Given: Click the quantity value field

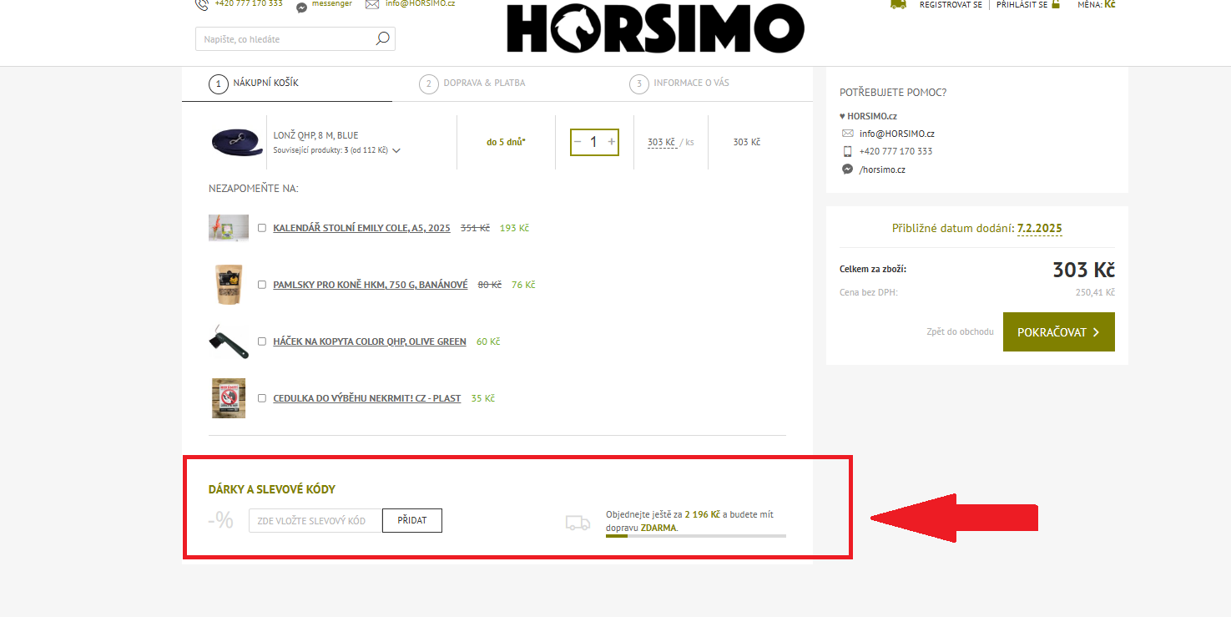Looking at the screenshot, I should pyautogui.click(x=594, y=142).
